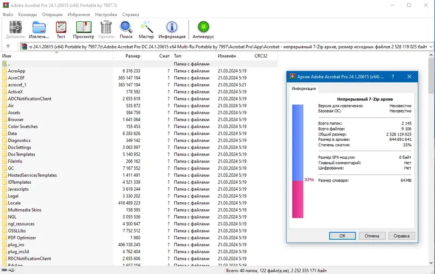Expand the address bar path dropdown
The image size is (435, 274).
[x=431, y=47]
